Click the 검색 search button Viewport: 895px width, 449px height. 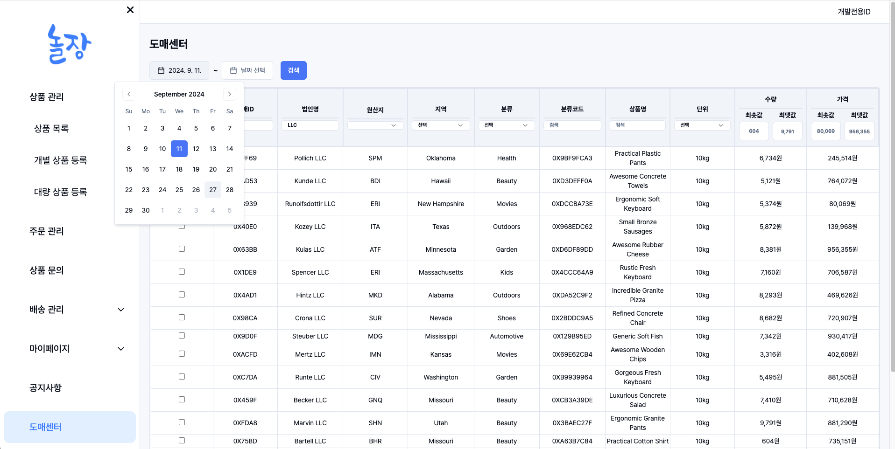tap(293, 70)
